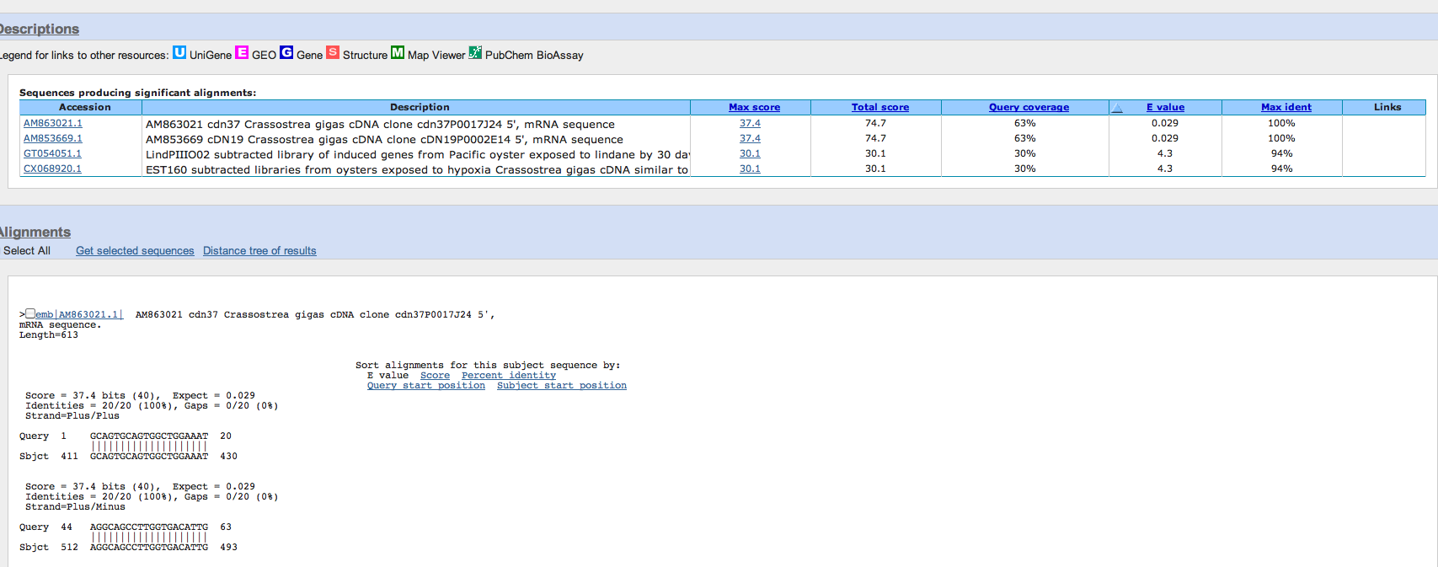The image size is (1438, 567).
Task: Click the magenta GEO E icon
Action: pyautogui.click(x=242, y=53)
